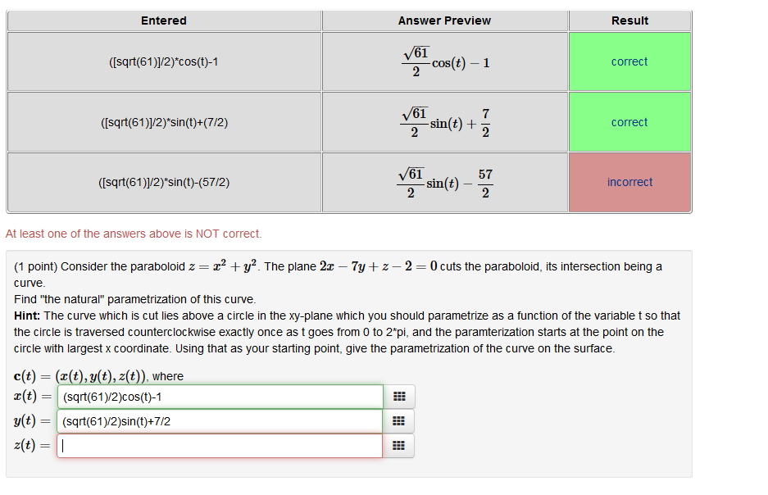Screen dimensions: 768x495
Task: Select the x(t) answer input field
Action: [x=217, y=396]
